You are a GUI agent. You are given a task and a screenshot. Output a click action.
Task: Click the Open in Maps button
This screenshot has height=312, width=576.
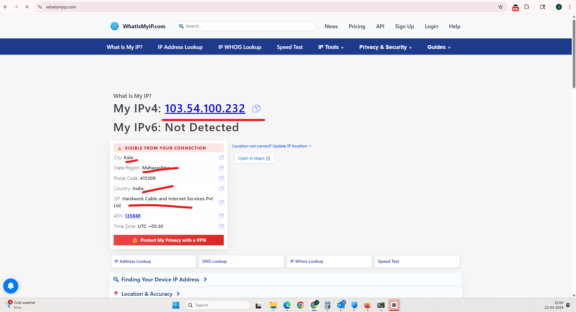click(254, 158)
